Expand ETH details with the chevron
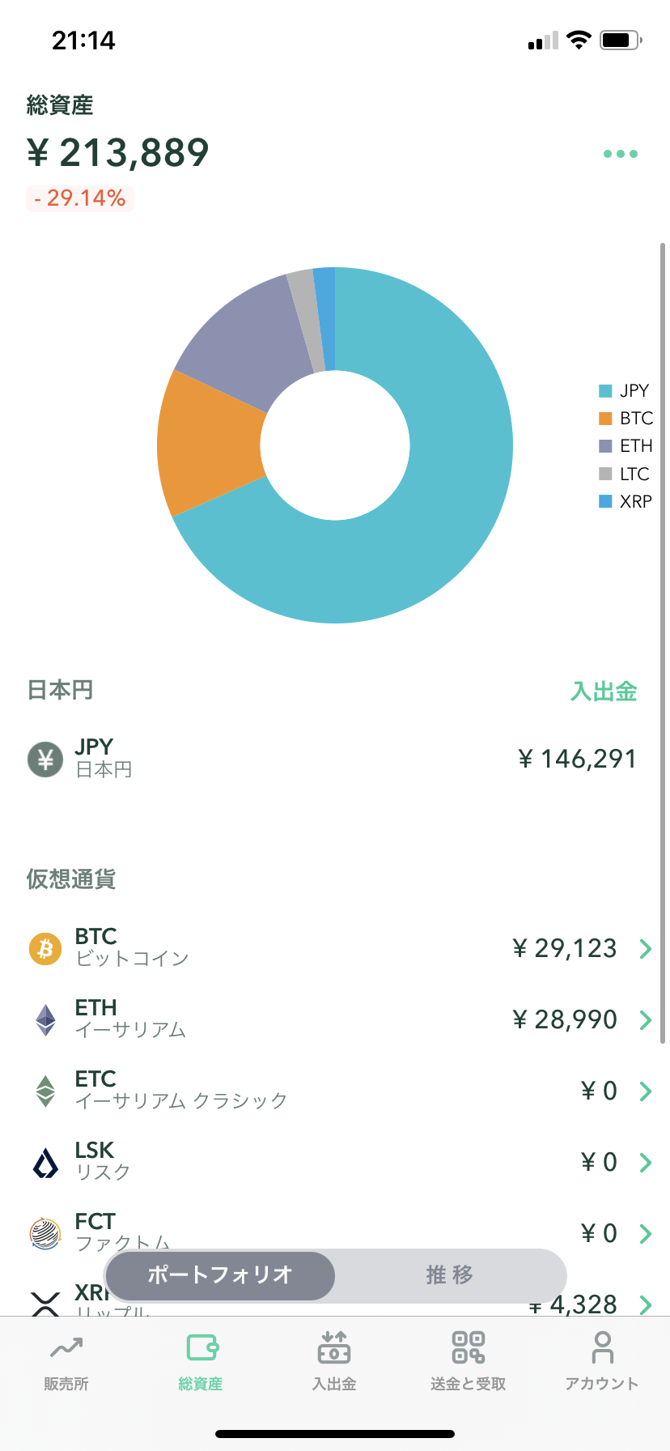The image size is (670, 1451). (645, 1019)
